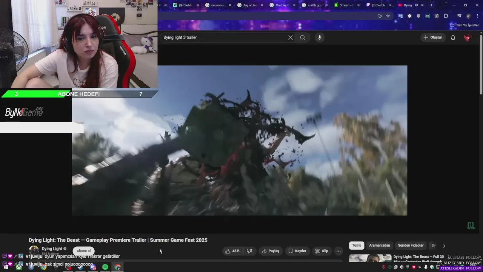The width and height of the screenshot is (483, 272).
Task: Click the active Chrome taskbar icon
Action: 118,267
